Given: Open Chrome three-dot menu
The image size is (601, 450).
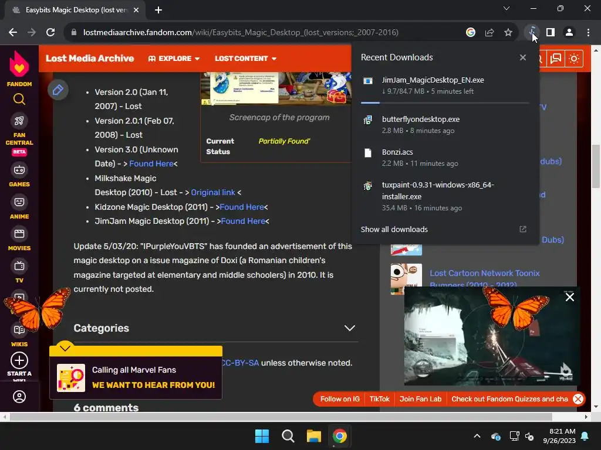Looking at the screenshot, I should (588, 33).
